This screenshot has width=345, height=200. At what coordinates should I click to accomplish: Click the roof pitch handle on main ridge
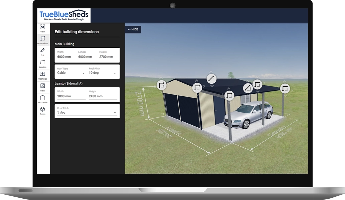(x=211, y=79)
